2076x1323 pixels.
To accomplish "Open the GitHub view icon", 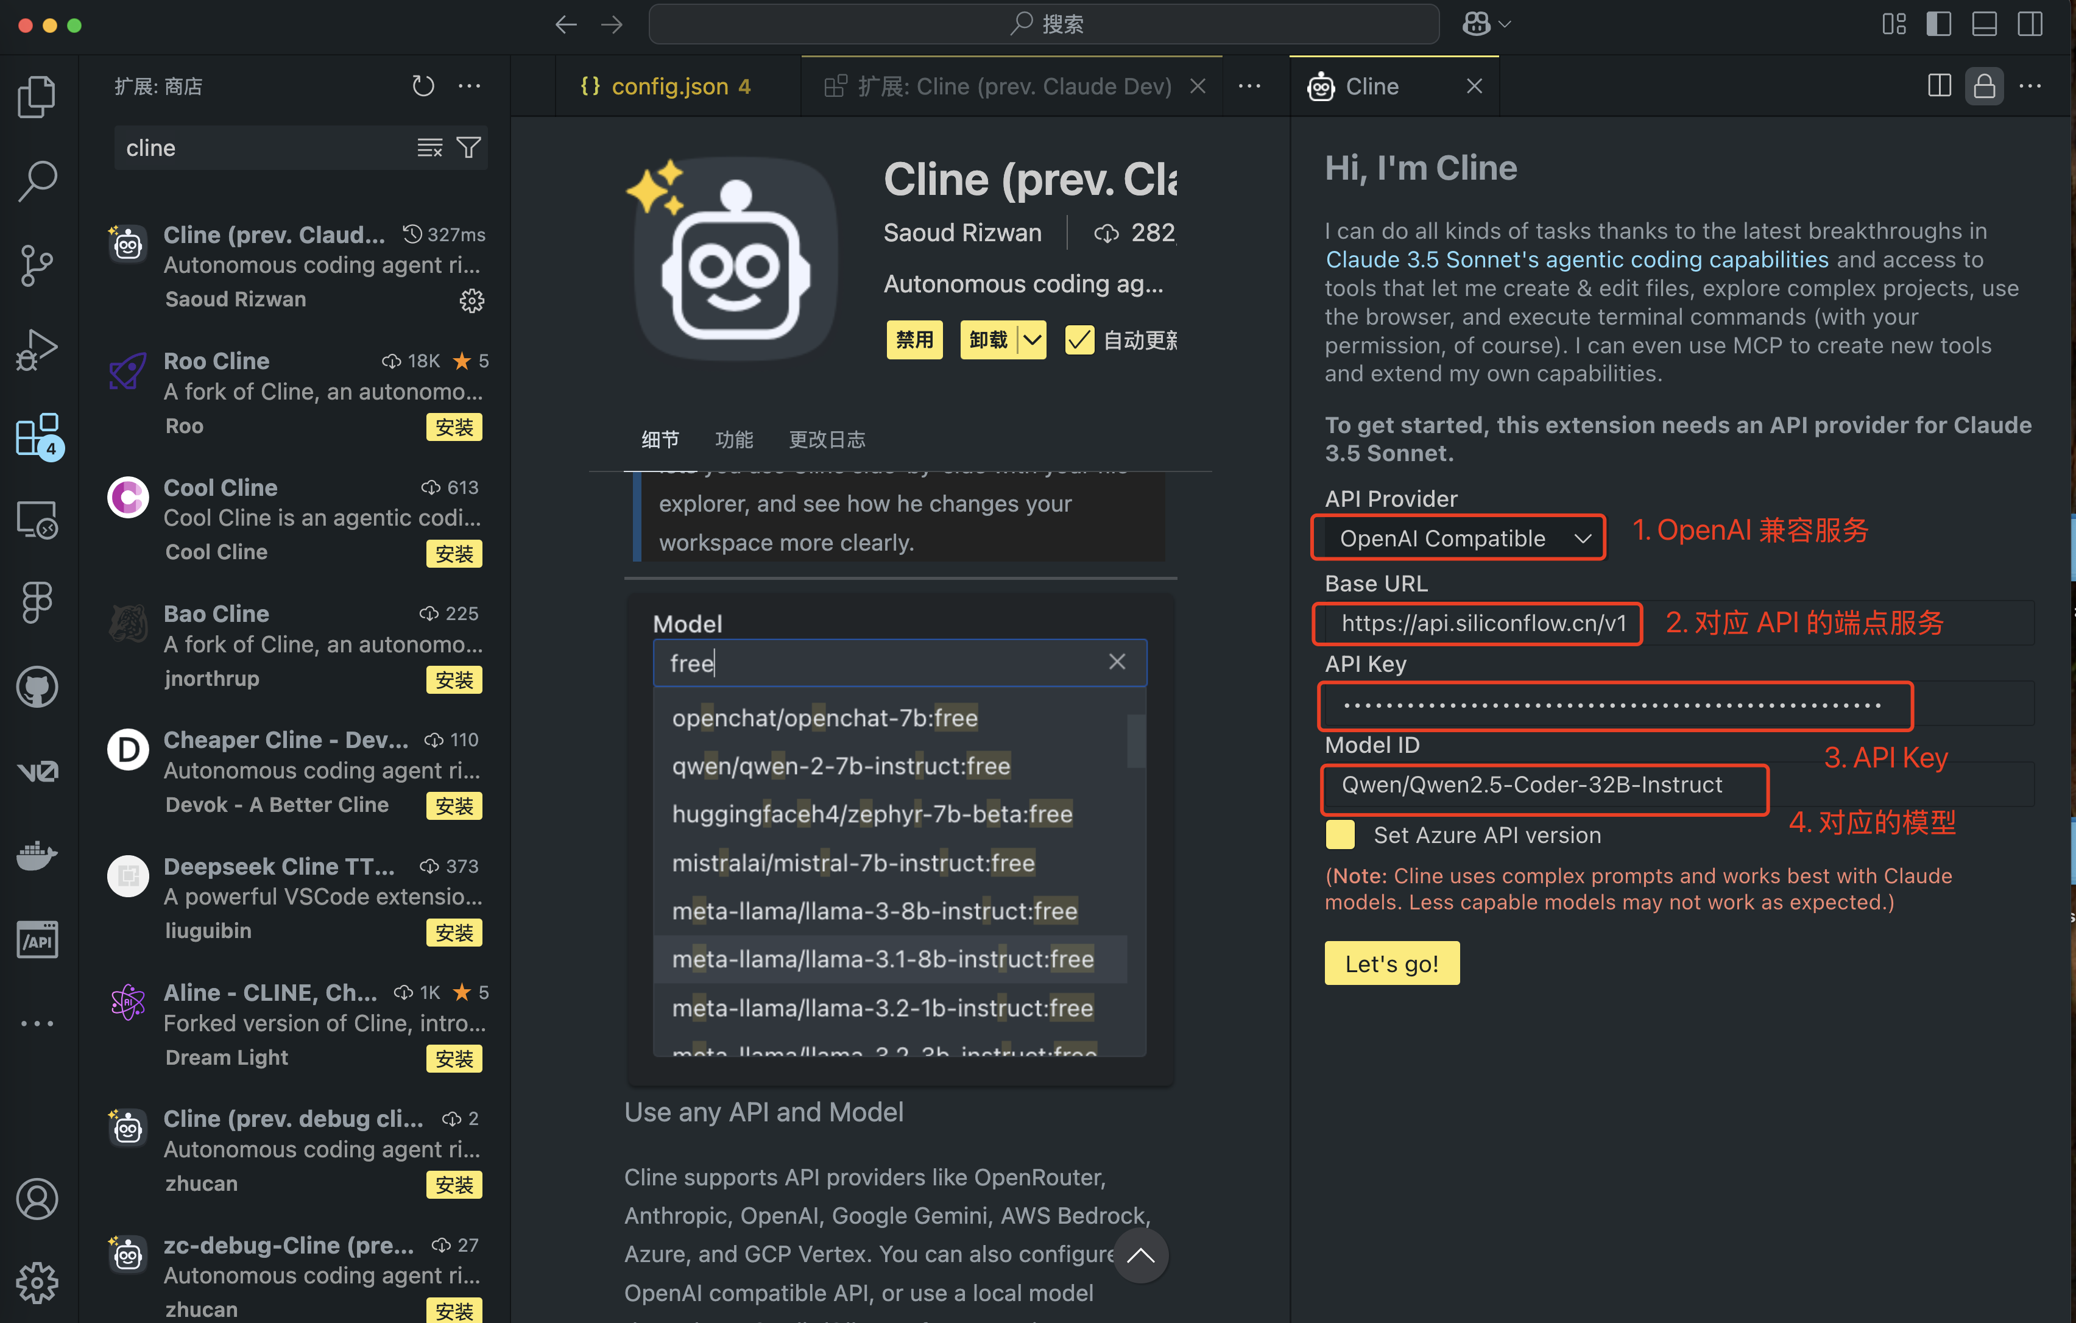I will click(x=37, y=687).
